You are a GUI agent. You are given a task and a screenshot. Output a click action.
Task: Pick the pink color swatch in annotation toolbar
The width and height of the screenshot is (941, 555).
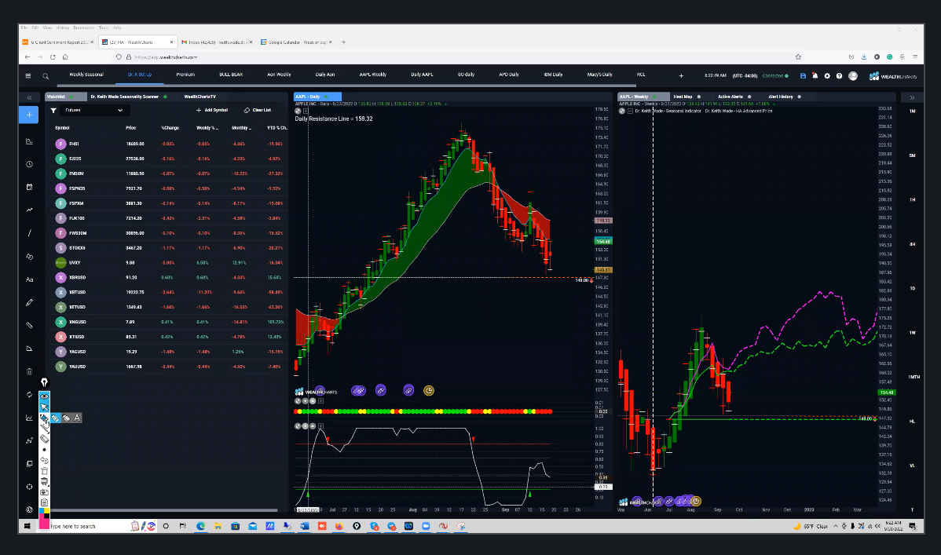coord(45,524)
